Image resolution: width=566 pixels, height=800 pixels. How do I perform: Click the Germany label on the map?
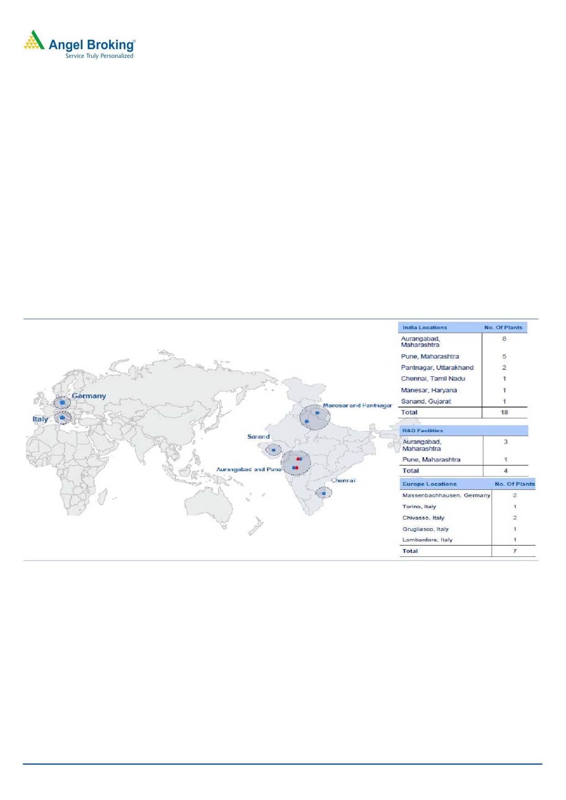point(89,396)
